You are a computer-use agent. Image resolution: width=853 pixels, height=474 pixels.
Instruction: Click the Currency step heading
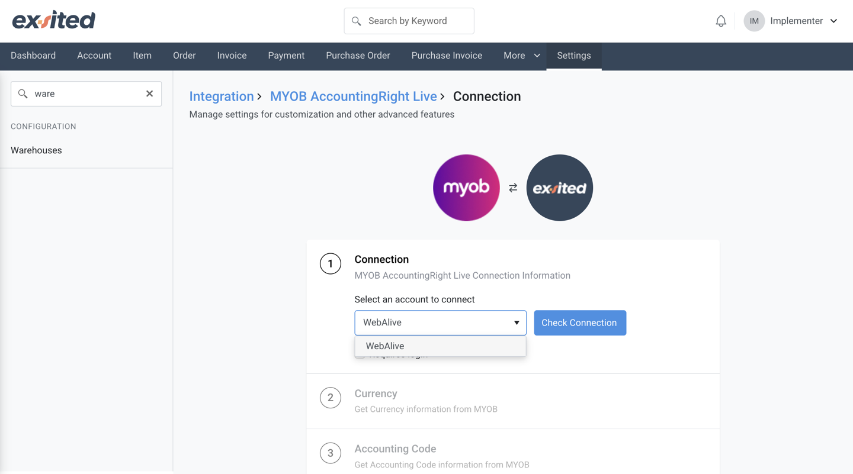pos(376,394)
